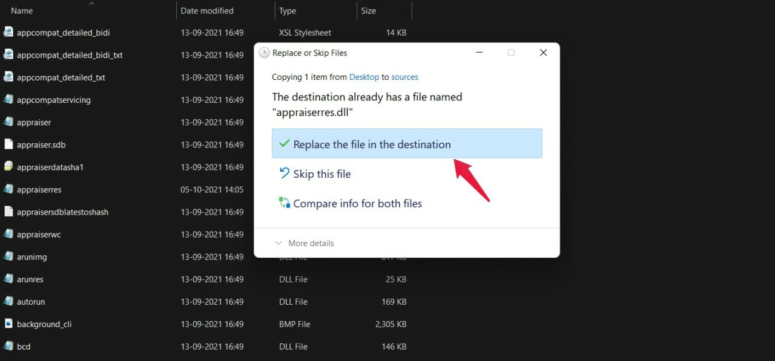The height and width of the screenshot is (361, 775).
Task: Click the 14 KB size cell
Action: click(x=396, y=33)
